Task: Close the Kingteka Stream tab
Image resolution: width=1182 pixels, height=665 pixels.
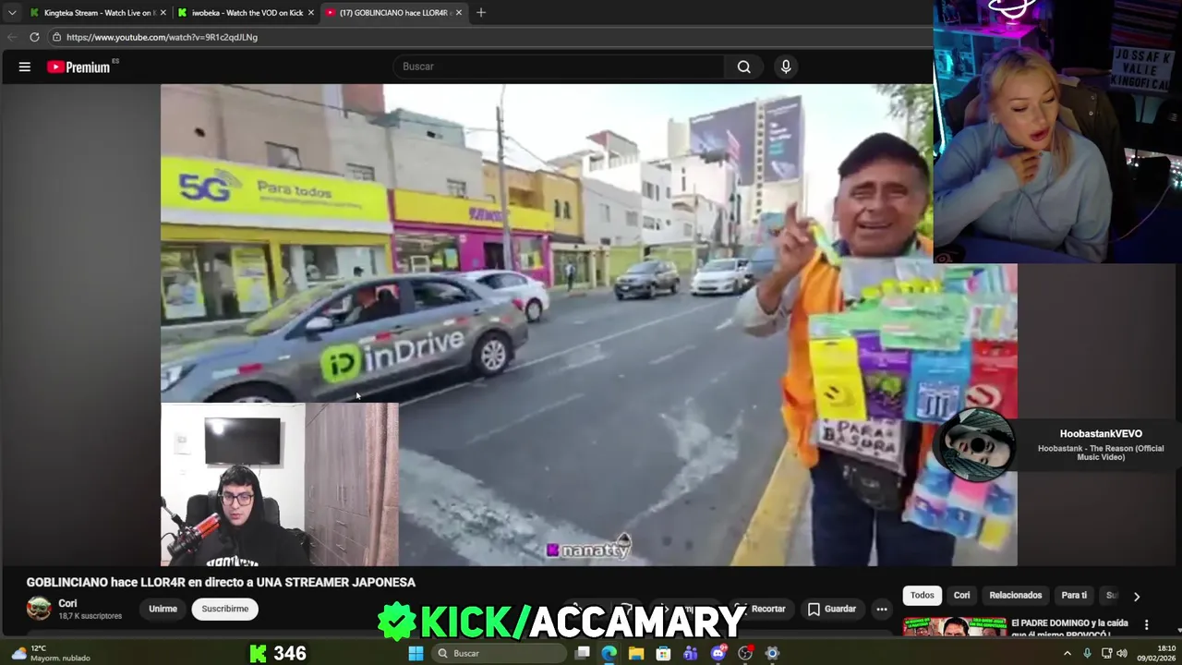Action: point(163,13)
